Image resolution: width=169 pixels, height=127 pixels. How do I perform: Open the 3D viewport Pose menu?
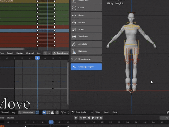115,112
